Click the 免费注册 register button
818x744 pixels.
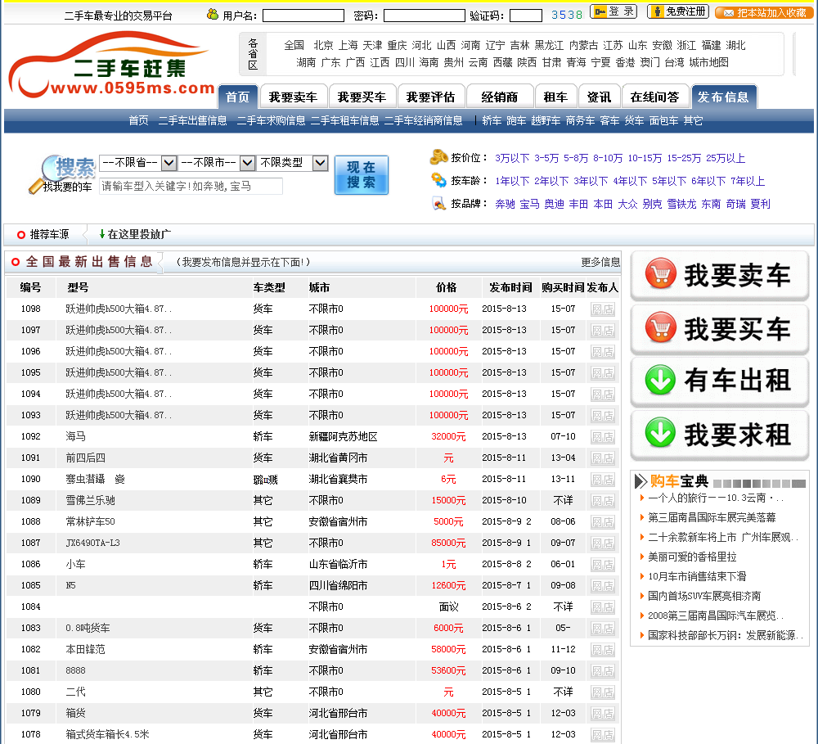pyautogui.click(x=677, y=11)
